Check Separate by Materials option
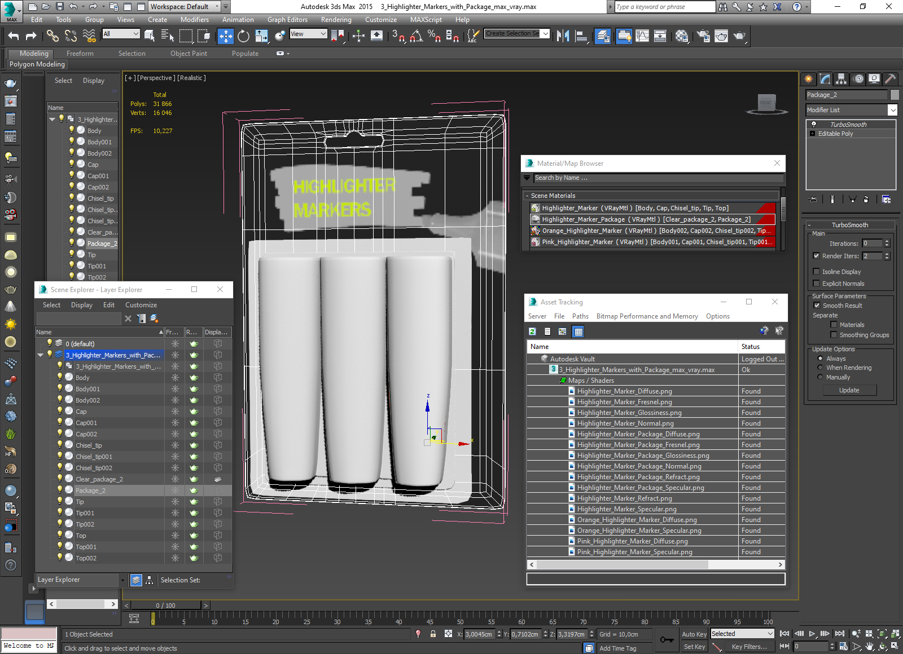The width and height of the screenshot is (903, 654). pyautogui.click(x=834, y=325)
